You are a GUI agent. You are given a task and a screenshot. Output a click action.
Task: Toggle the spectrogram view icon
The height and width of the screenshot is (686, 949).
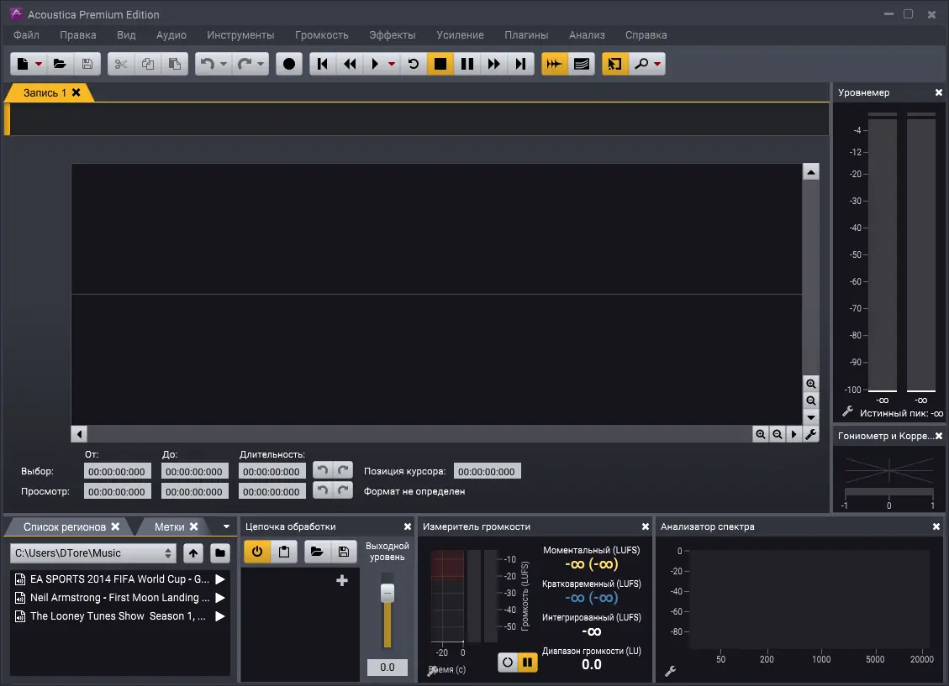tap(581, 64)
